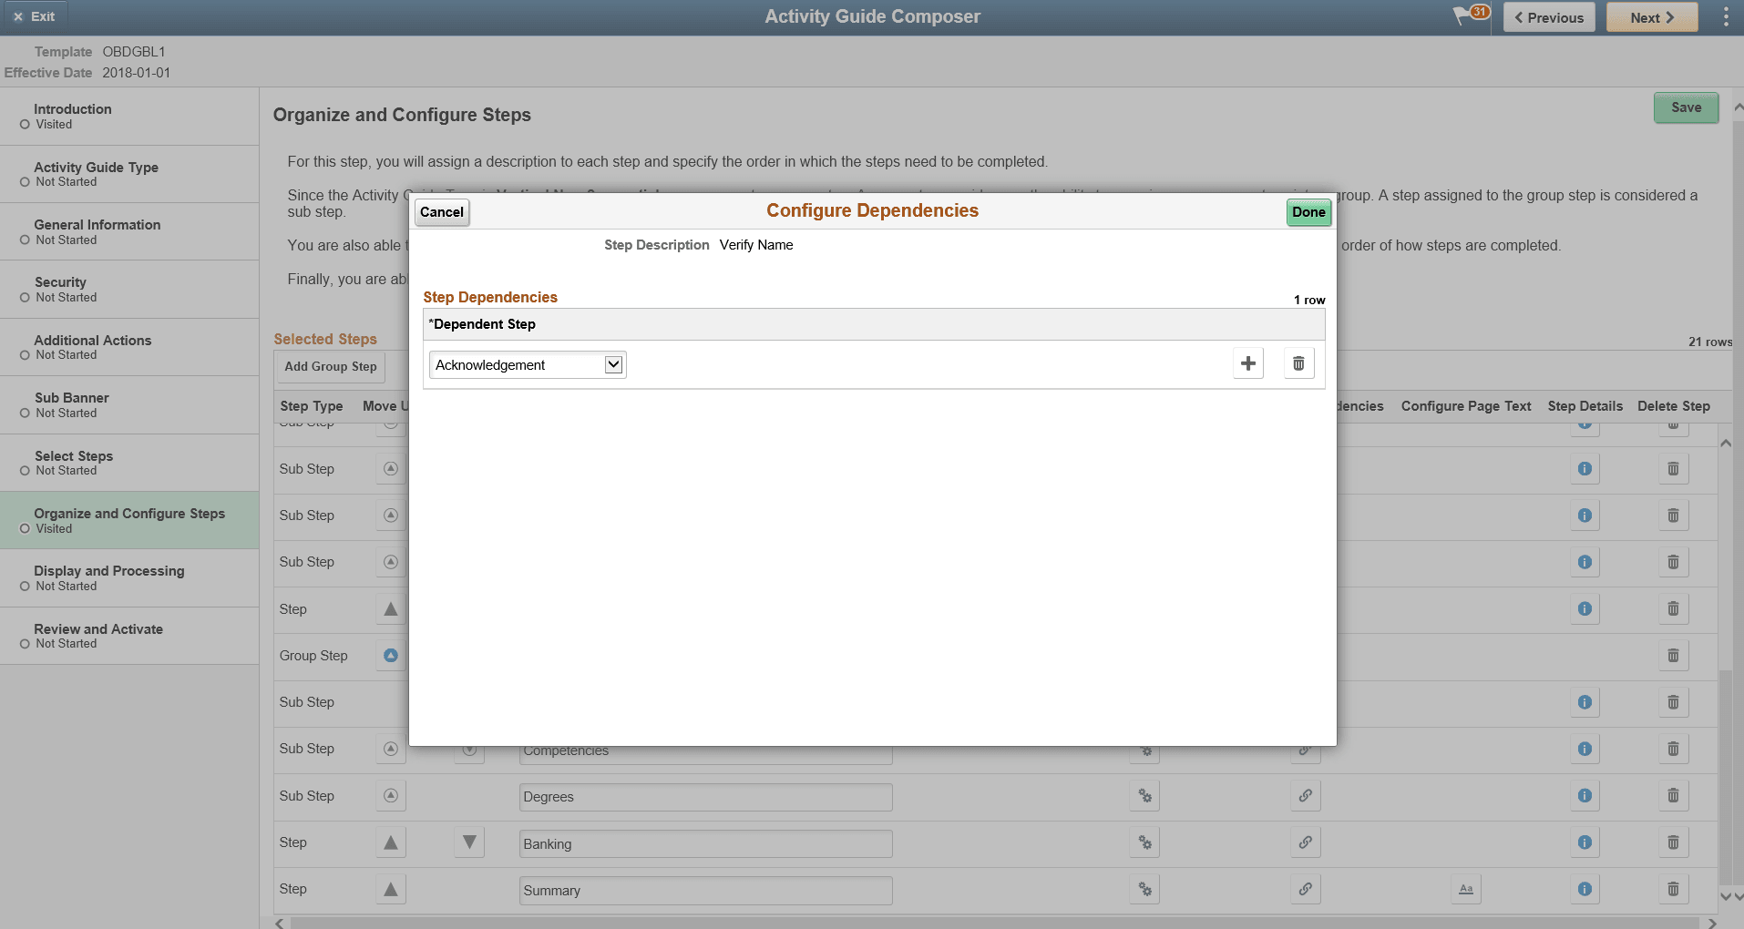Add another dependency row with plus icon
Image resolution: width=1744 pixels, height=929 pixels.
click(x=1247, y=362)
